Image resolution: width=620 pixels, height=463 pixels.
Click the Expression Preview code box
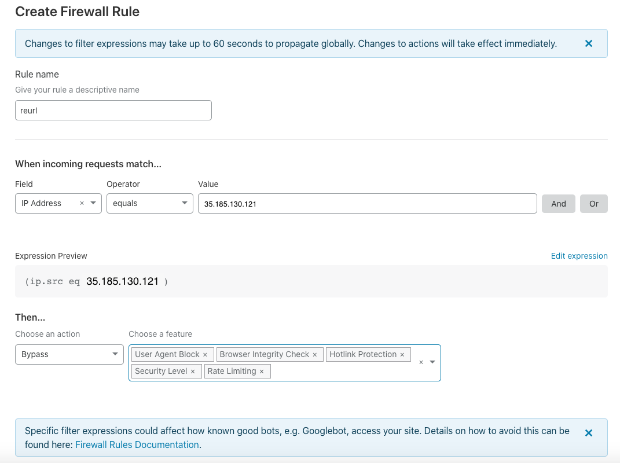tap(311, 281)
